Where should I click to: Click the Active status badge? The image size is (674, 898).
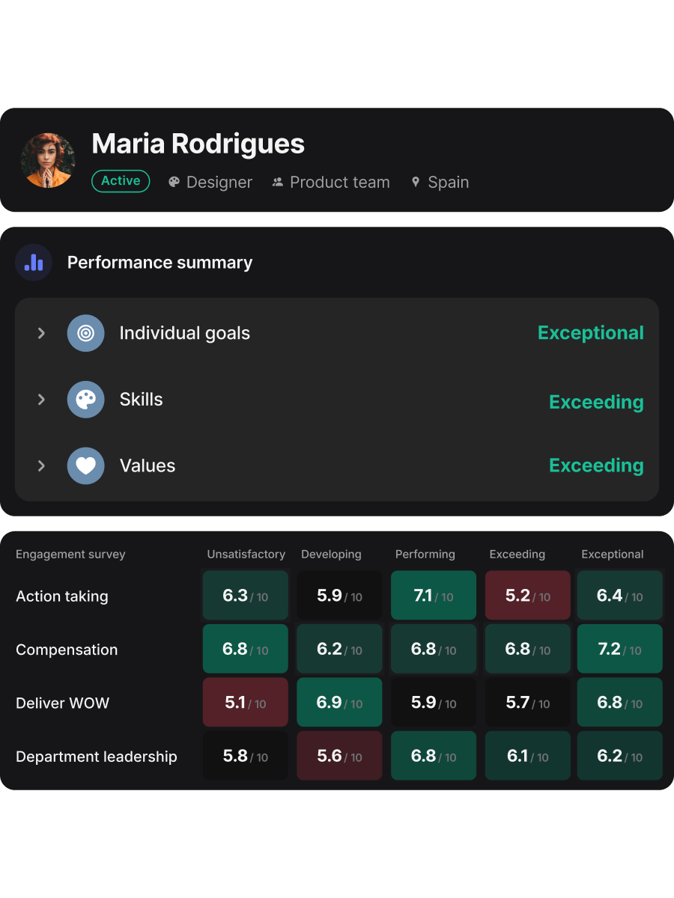coord(121,181)
